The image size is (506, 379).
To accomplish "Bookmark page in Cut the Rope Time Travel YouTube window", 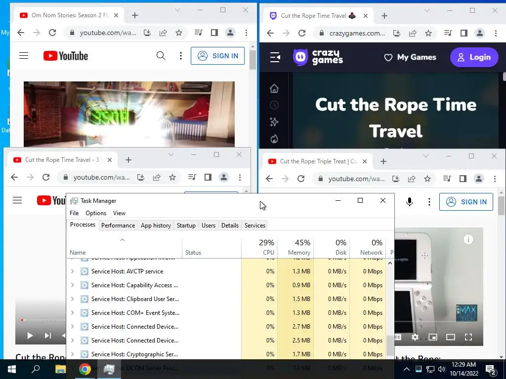I will click(172, 177).
